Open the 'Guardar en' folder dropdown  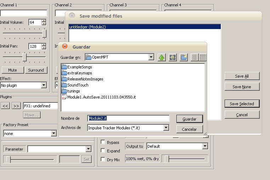[x=151, y=57]
